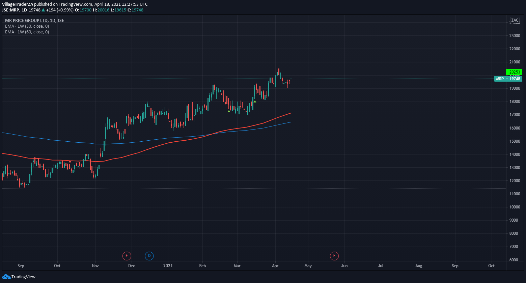The width and height of the screenshot is (526, 283).
Task: Open the earnings E marker before December
Action: 127,256
